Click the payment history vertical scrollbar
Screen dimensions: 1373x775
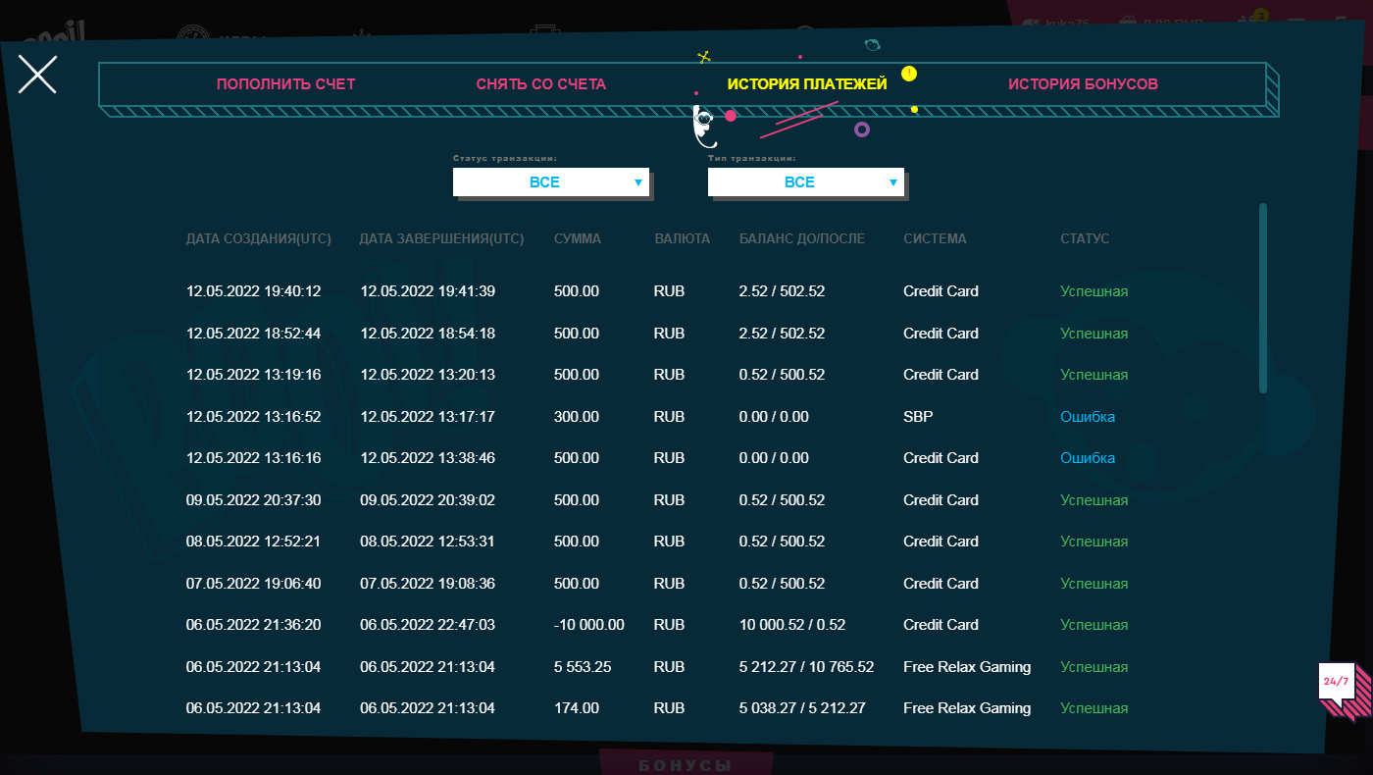(x=1263, y=298)
